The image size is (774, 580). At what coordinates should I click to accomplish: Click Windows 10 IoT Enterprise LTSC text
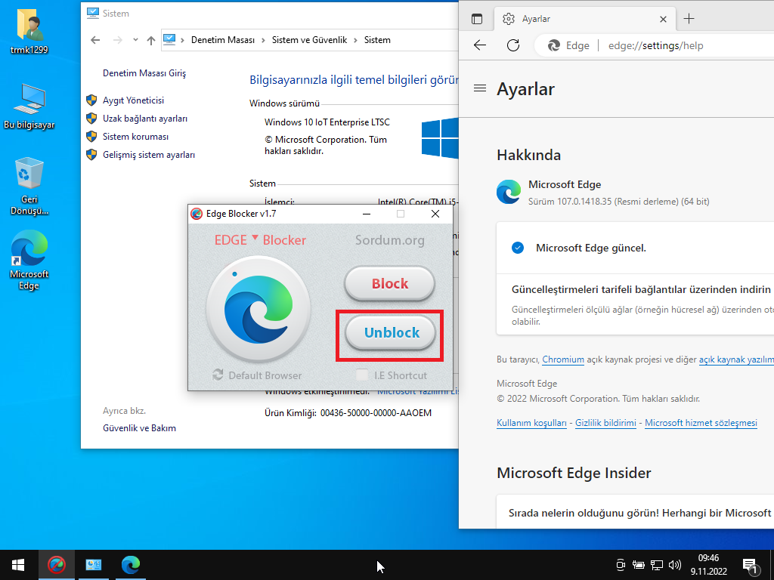tap(327, 122)
